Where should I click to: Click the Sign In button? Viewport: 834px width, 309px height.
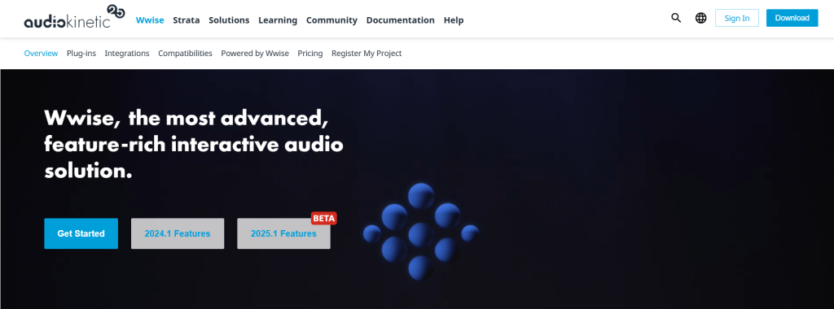736,18
